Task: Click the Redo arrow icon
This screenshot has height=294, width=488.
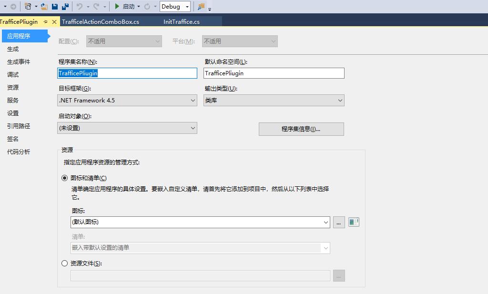Action: 96,6
